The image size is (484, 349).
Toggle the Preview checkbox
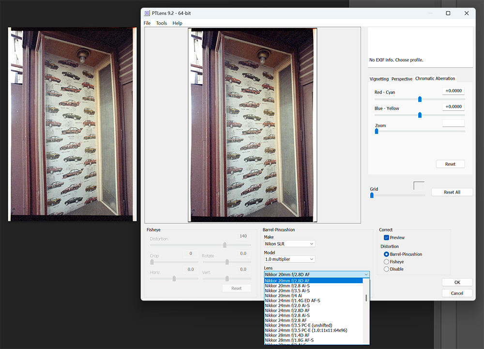tap(386, 238)
